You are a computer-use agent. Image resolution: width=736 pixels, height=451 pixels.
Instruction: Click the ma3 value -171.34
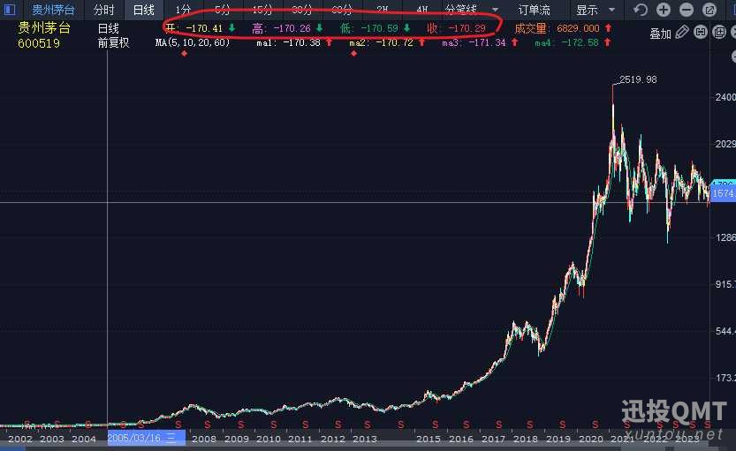(487, 42)
